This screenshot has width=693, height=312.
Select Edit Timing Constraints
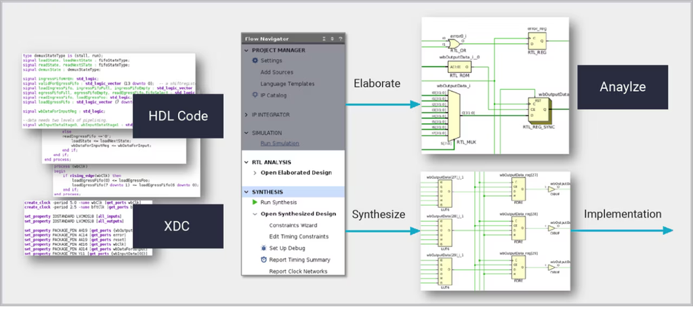(299, 237)
